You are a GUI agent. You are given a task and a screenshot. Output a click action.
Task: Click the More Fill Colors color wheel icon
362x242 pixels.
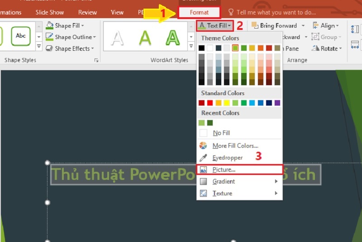(203, 145)
